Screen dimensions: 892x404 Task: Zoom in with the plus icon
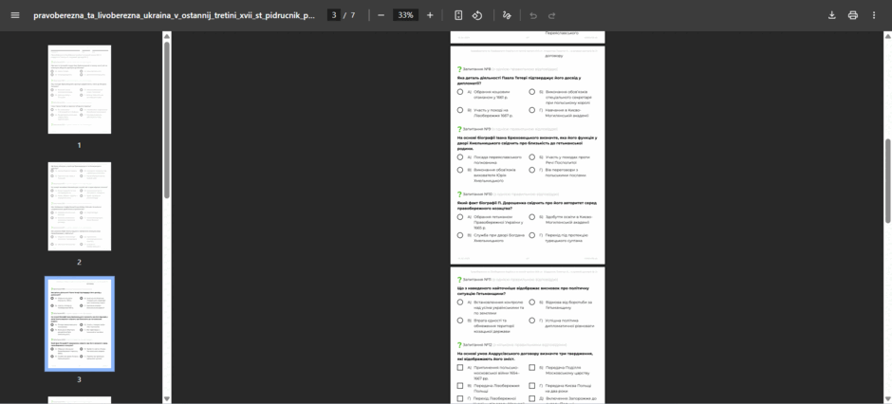(430, 15)
